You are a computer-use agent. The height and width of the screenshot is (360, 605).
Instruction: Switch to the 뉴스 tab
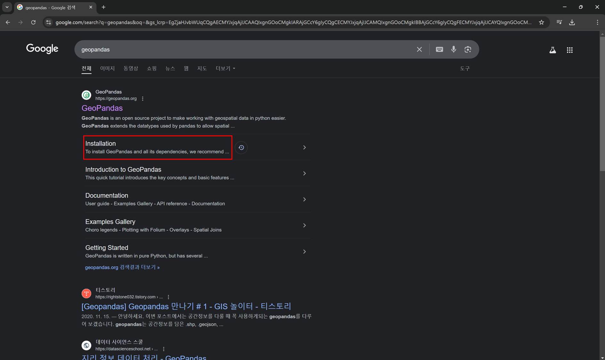[170, 68]
